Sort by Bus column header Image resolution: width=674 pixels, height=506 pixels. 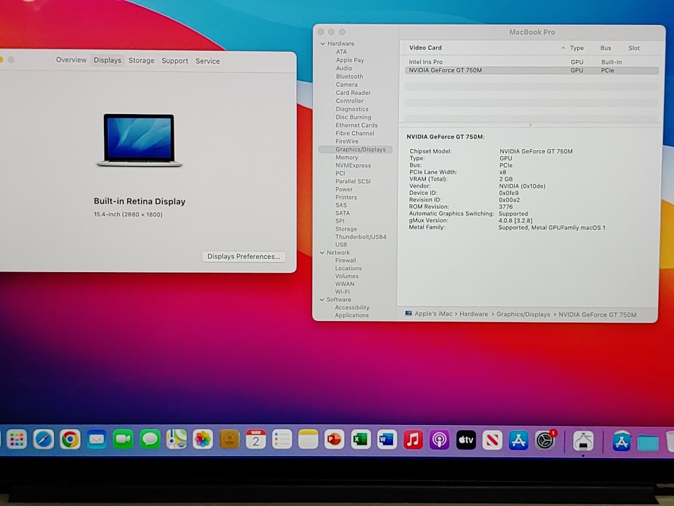(606, 48)
